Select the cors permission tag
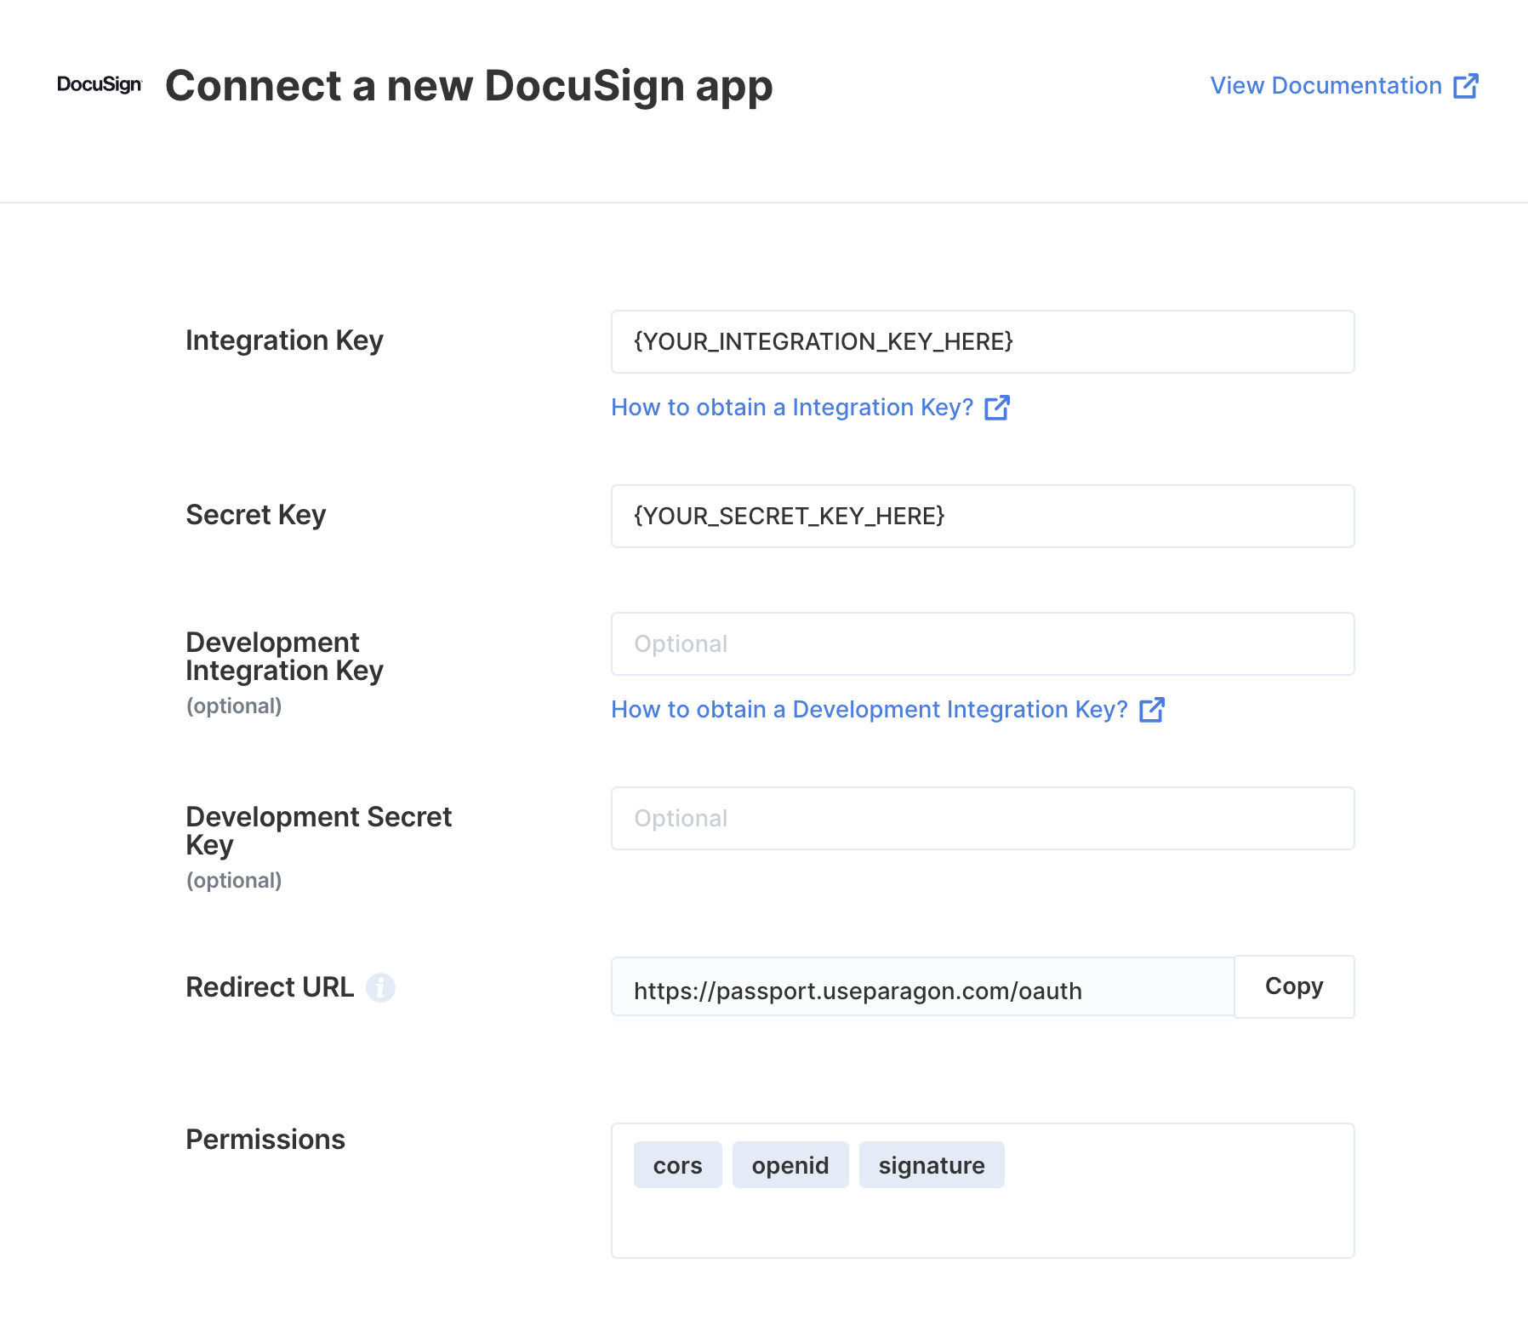1528x1343 pixels. (x=677, y=1164)
